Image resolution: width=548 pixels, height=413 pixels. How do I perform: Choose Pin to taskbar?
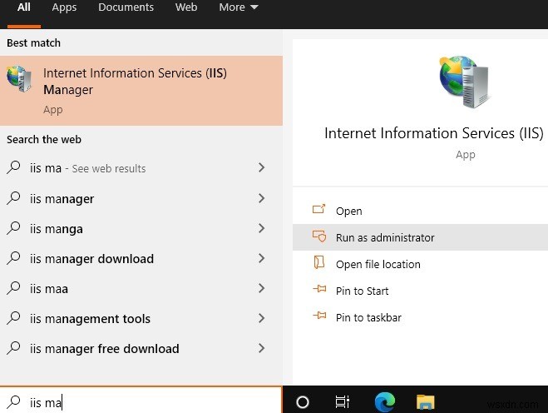pyautogui.click(x=420, y=317)
